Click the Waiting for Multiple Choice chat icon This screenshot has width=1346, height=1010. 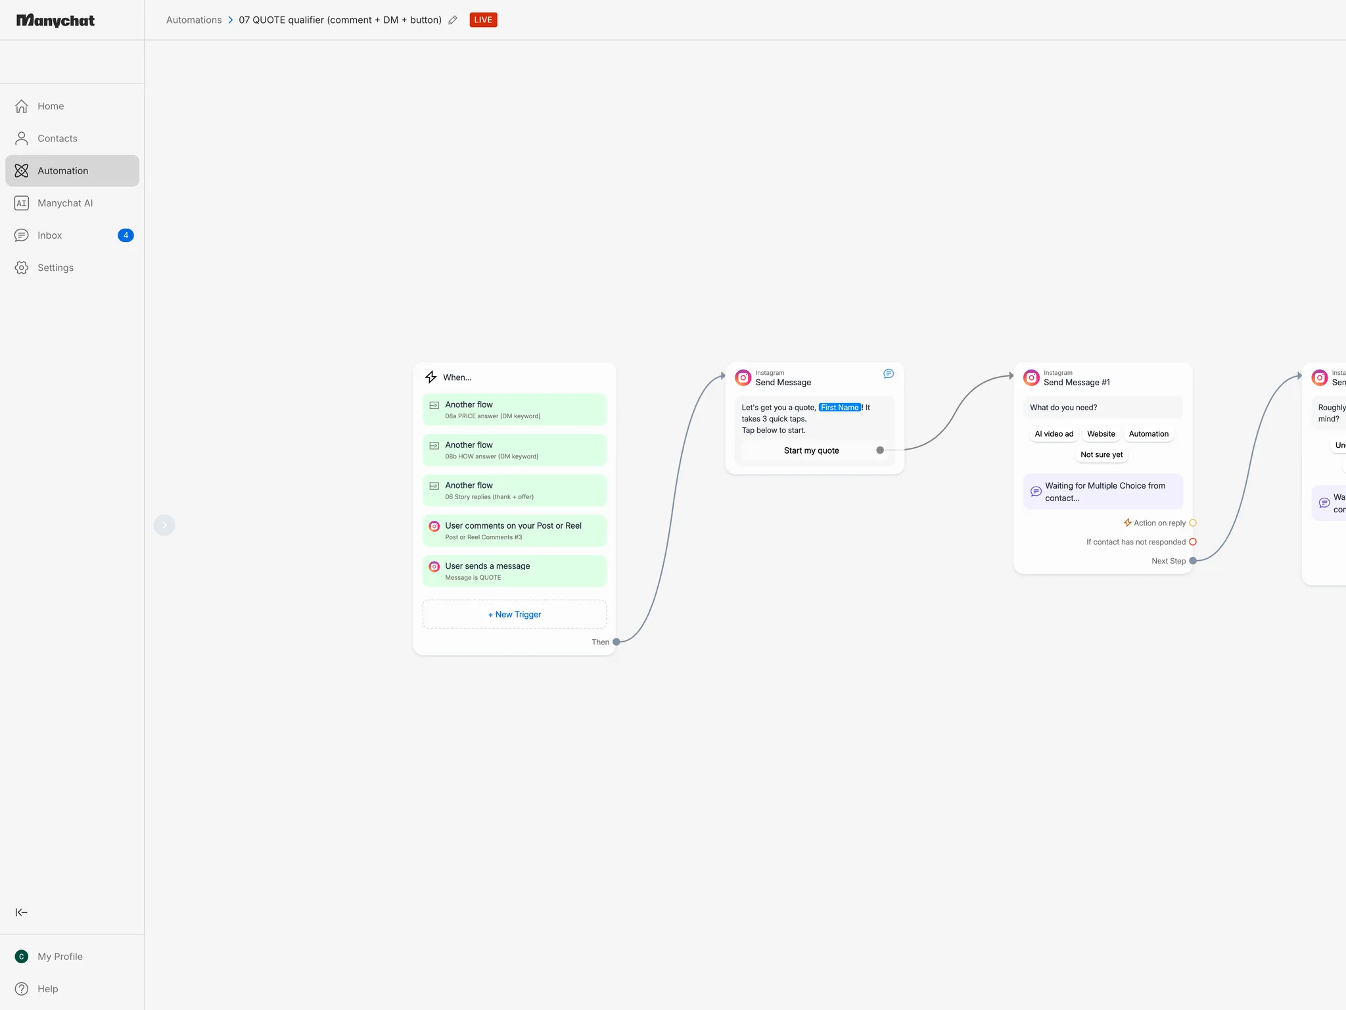(x=1036, y=491)
